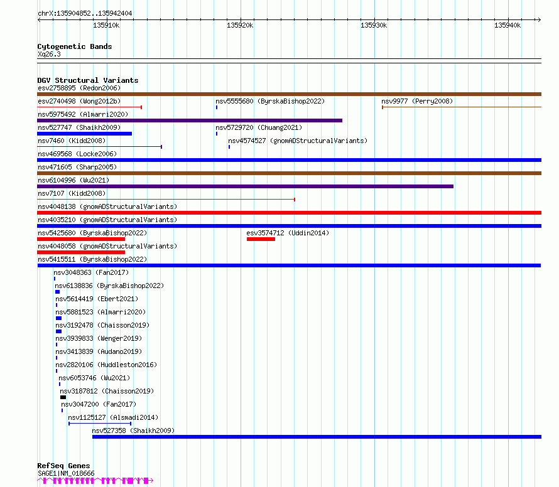Open nsv4048138 (gnomADStructuralVariants) label
The width and height of the screenshot is (559, 487).
click(107, 206)
